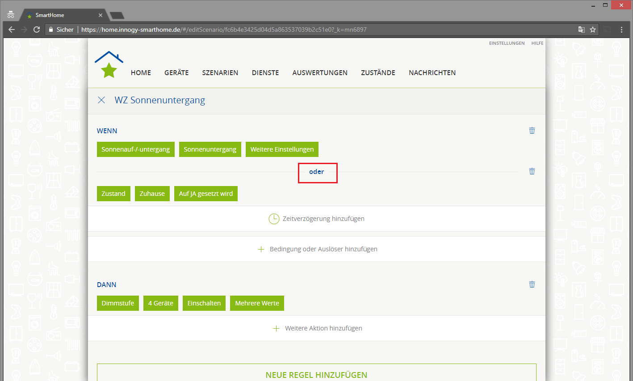Go to SZENARIEN in navigation menu

point(220,72)
